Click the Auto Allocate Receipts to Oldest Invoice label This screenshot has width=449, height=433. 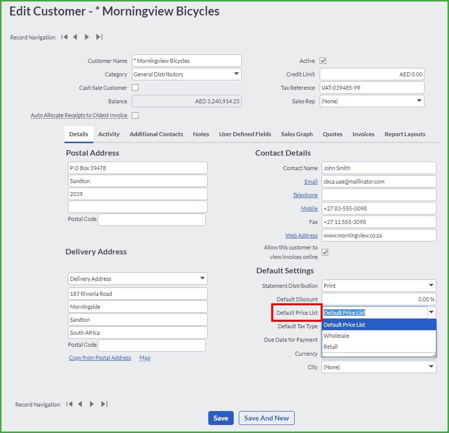(79, 115)
